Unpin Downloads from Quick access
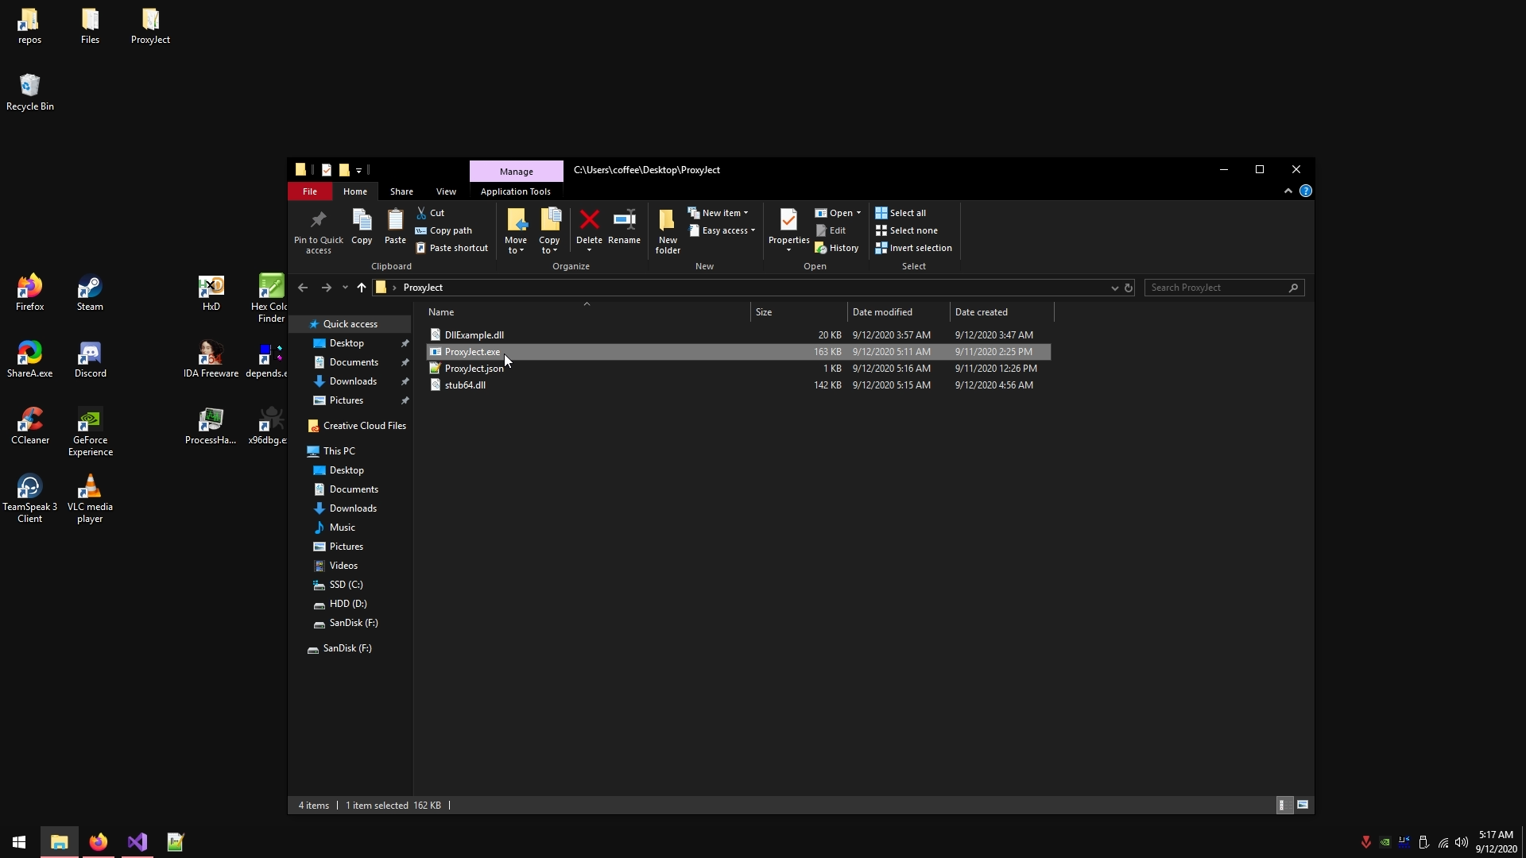1526x858 pixels. (405, 381)
